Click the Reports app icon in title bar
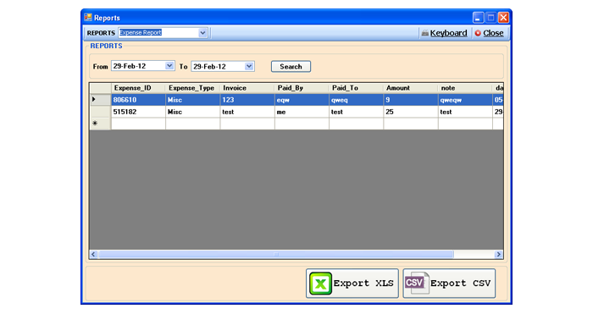The image size is (593, 314). (x=88, y=18)
